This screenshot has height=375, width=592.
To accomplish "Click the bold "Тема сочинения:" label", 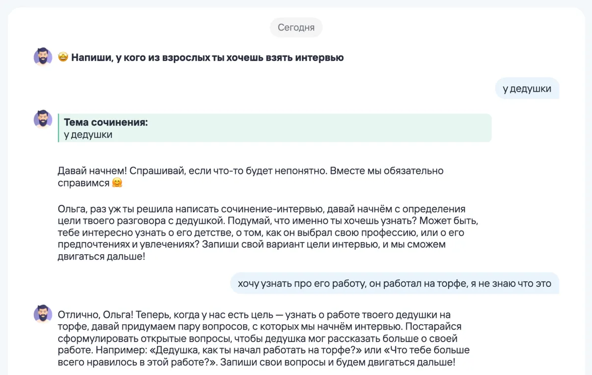I will coord(106,122).
